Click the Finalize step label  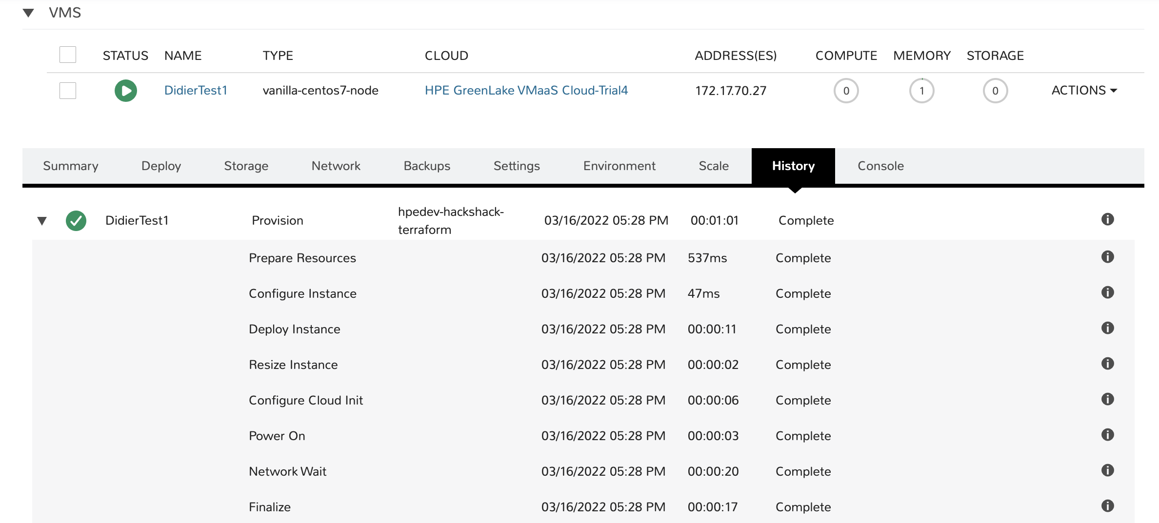(270, 507)
